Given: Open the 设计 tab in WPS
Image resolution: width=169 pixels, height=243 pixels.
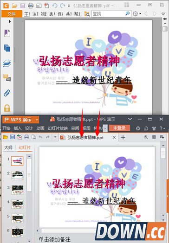Looking at the screenshot, I should pos(29,128).
